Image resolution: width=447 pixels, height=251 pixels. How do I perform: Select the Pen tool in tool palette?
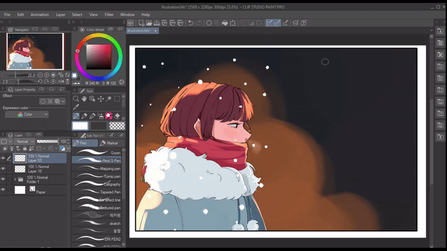76,116
